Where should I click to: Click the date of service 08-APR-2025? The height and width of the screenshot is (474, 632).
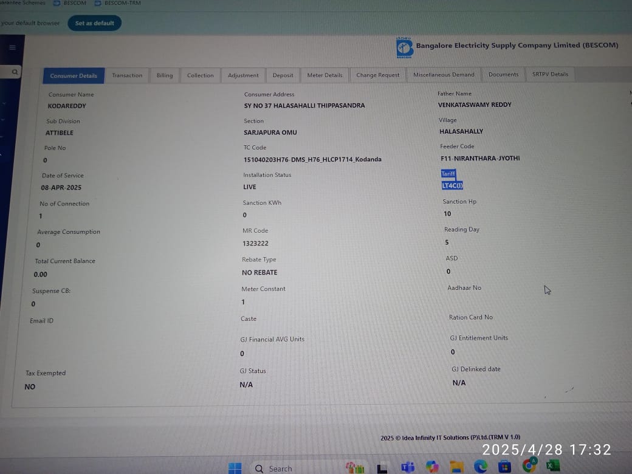[61, 188]
